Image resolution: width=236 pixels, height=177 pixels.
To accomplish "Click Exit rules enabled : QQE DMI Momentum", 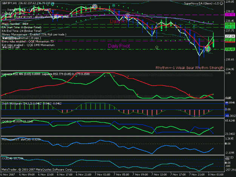I will pyautogui.click(x=28, y=45).
